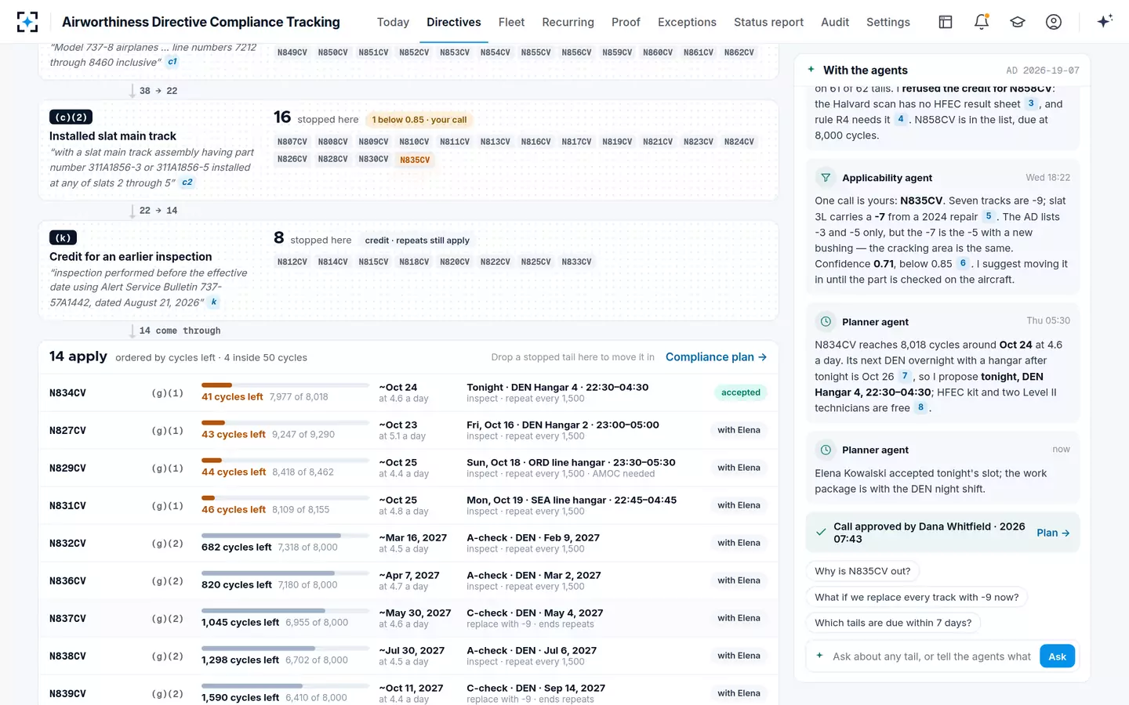Click the c2 citation badge
The height and width of the screenshot is (705, 1129).
(x=187, y=183)
